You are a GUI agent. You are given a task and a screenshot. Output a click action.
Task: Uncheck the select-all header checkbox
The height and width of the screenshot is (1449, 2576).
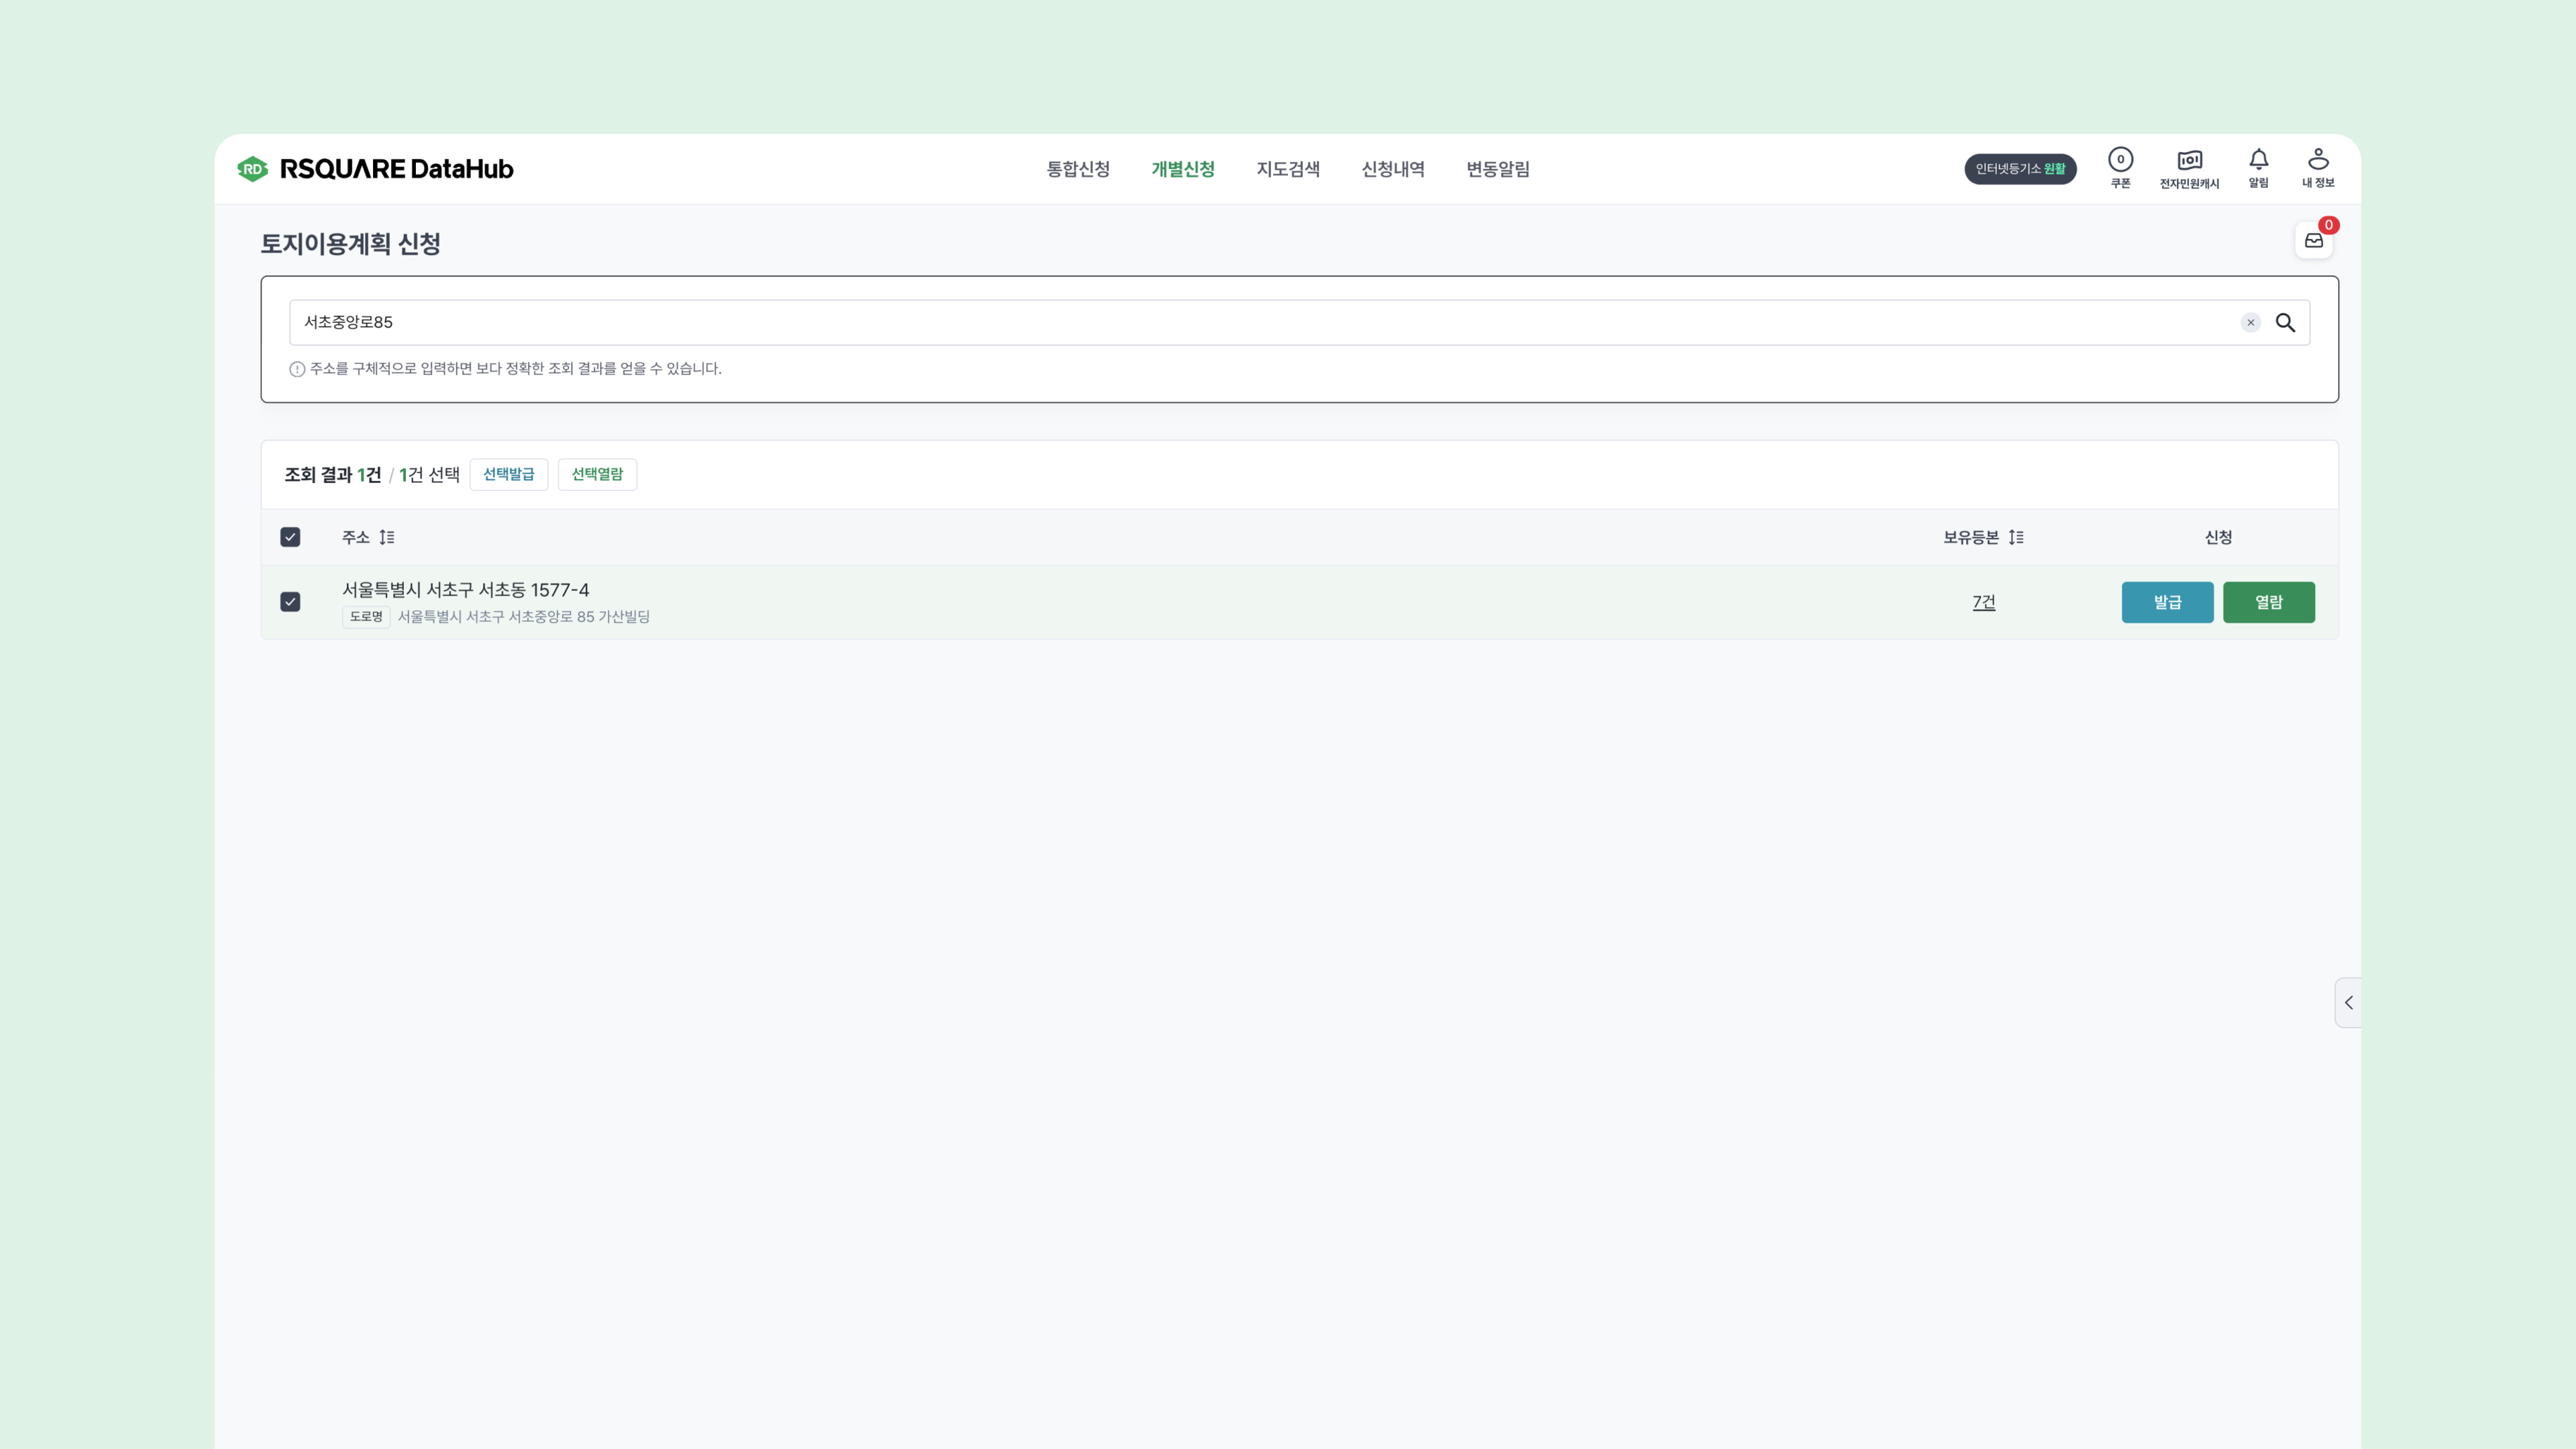point(290,537)
